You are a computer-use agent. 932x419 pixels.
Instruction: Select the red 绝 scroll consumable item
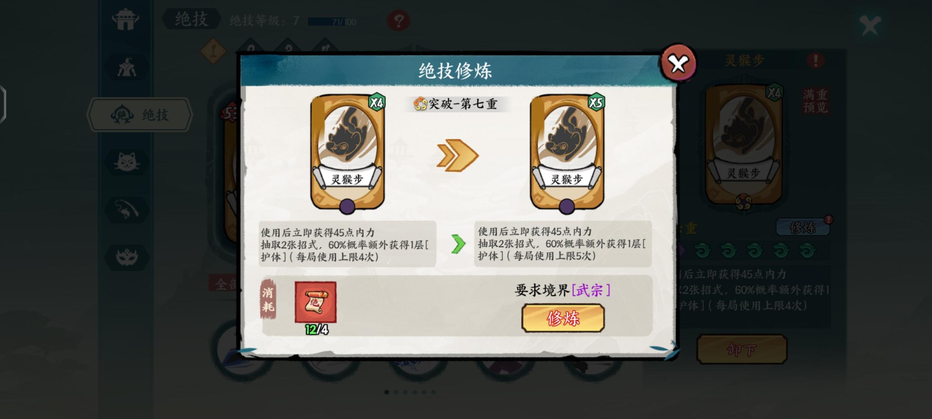[315, 302]
